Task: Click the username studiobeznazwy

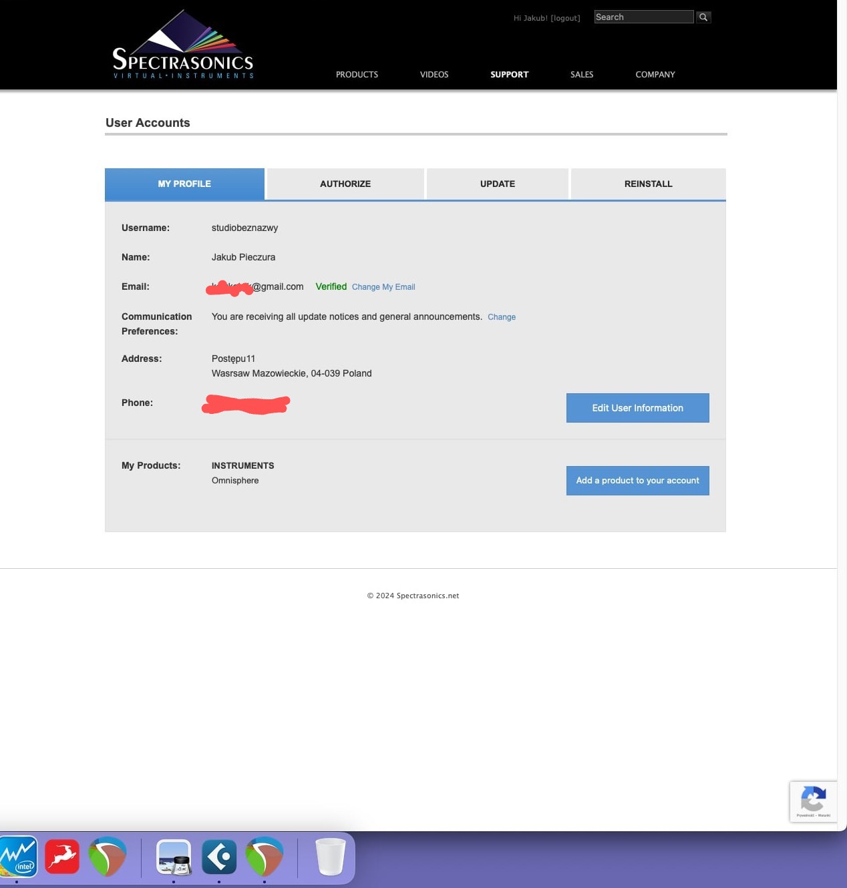Action: pos(244,228)
